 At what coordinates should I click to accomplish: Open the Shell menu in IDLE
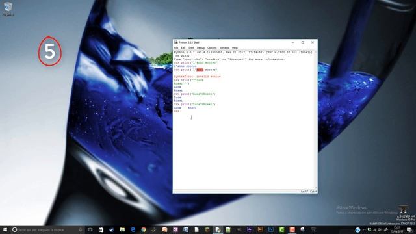(191, 47)
